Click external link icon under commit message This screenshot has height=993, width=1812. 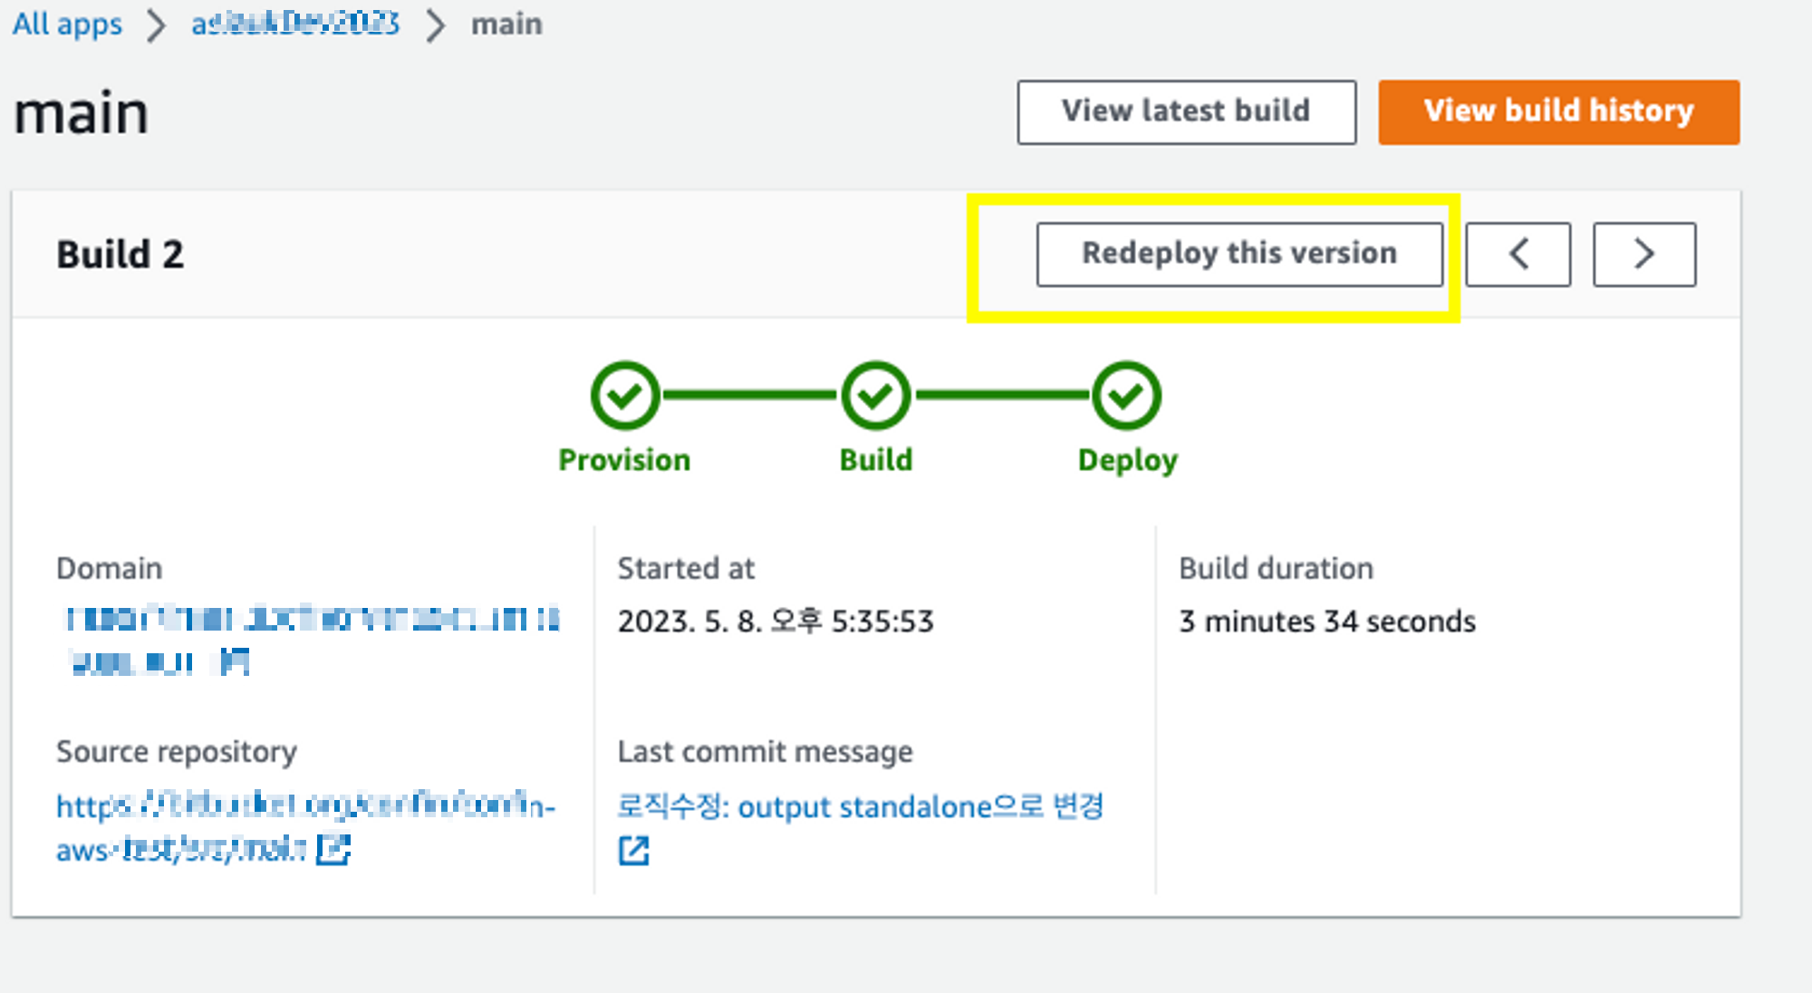point(634,850)
